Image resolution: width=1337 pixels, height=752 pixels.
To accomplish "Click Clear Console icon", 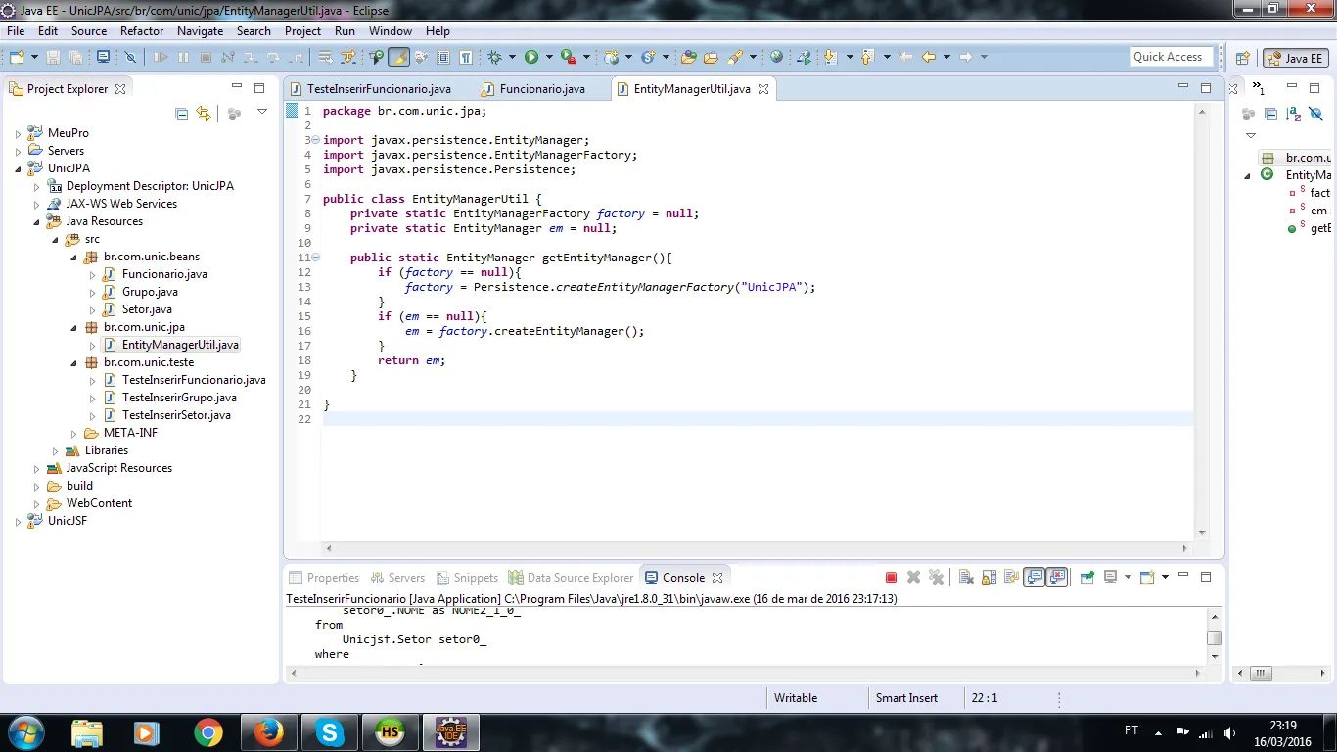I will click(x=964, y=578).
